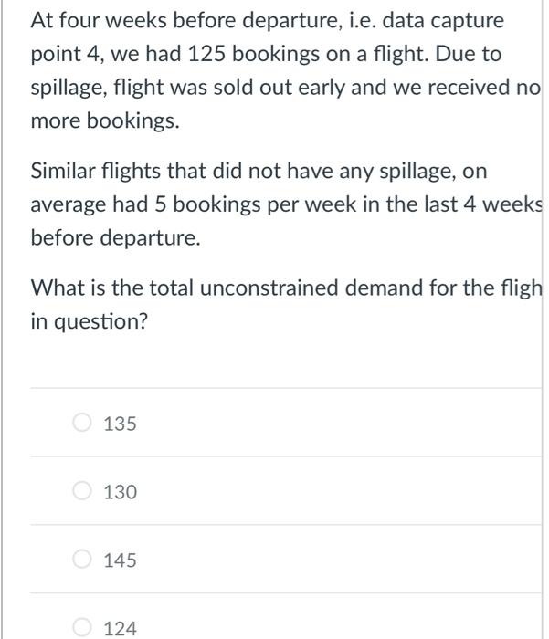This screenshot has width=549, height=639.
Task: Click the "more bookings." line
Action: 105,121
